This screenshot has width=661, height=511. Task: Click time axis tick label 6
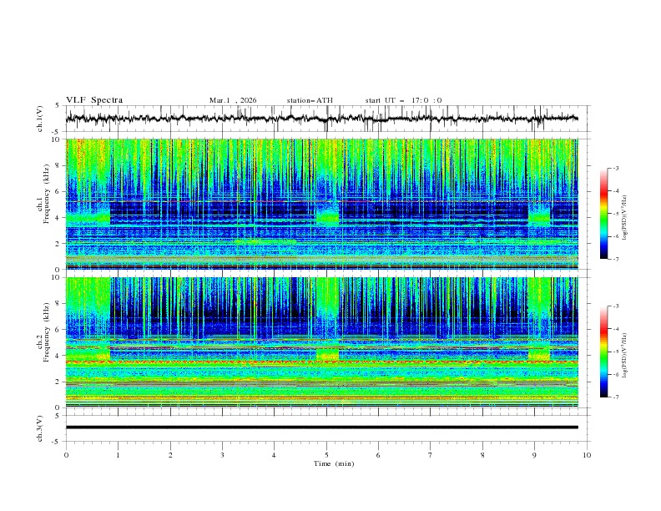point(378,455)
